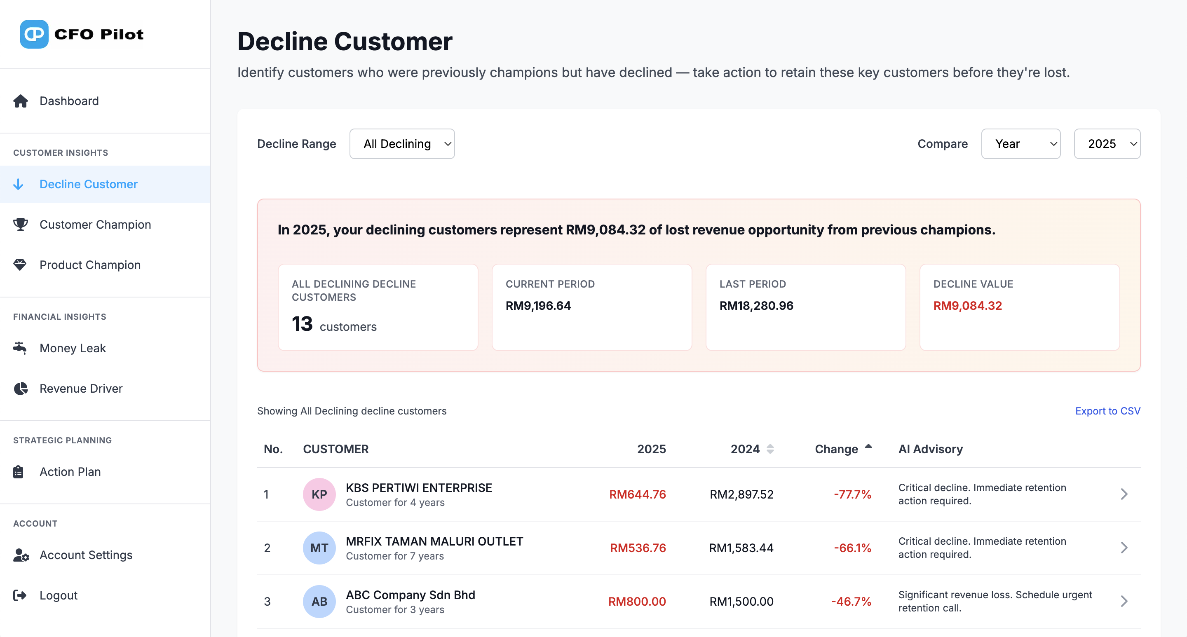1187x637 pixels.
Task: Open the 2025 year selector
Action: 1106,144
